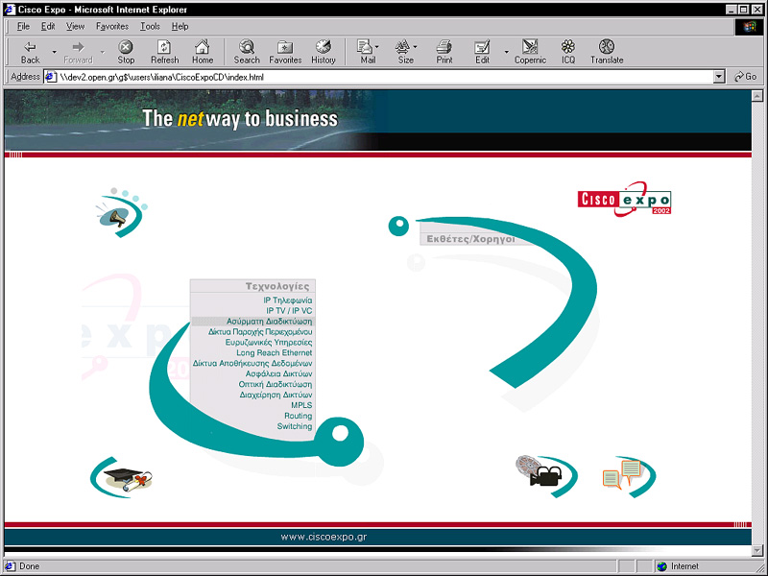Image resolution: width=768 pixels, height=576 pixels.
Task: Open the film camera video icon
Action: coord(546,476)
